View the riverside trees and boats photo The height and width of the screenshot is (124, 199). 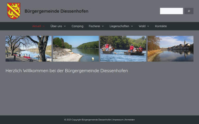point(29,49)
